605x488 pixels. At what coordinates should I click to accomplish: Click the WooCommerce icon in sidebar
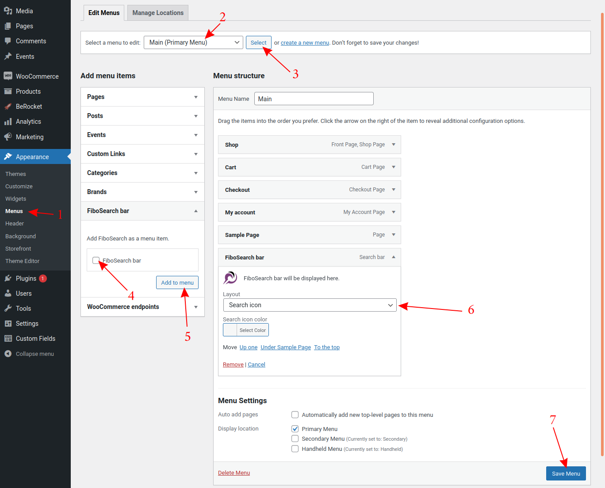coord(8,76)
